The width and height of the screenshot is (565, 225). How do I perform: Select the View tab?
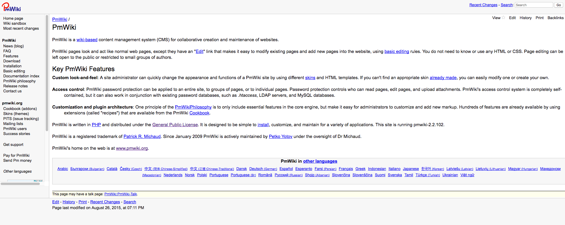496,18
